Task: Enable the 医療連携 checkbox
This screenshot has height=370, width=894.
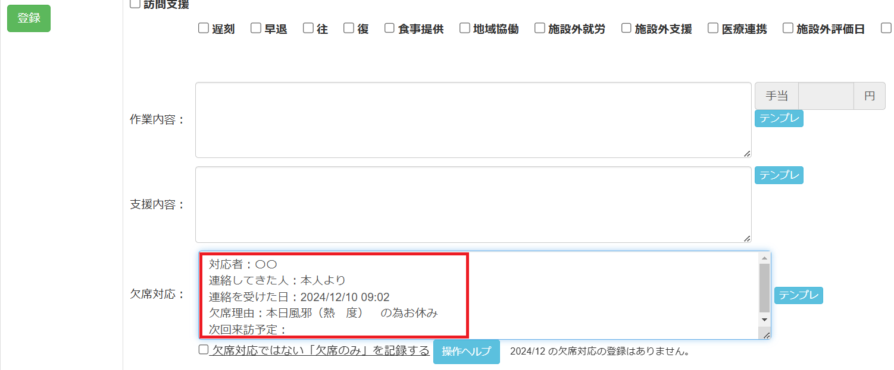Action: [x=713, y=28]
